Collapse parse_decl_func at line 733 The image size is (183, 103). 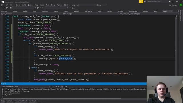coord(12,17)
